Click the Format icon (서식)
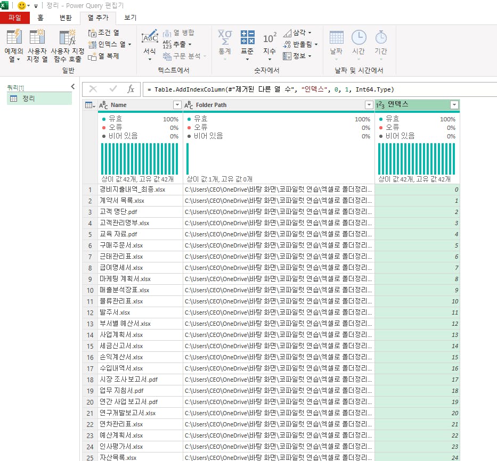 click(150, 37)
